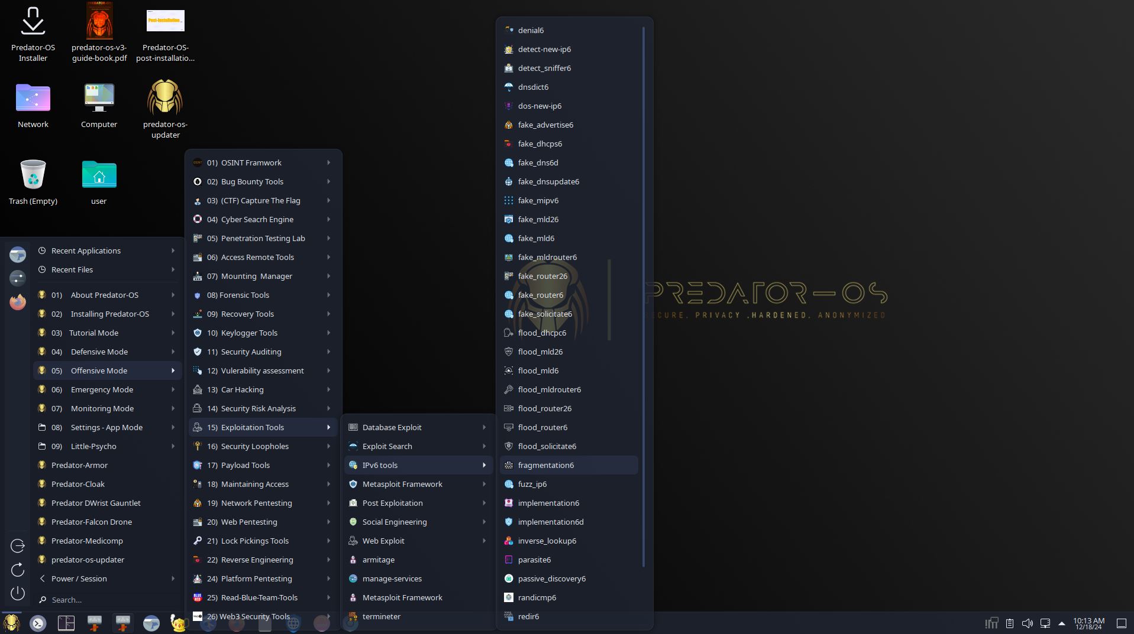Launch fuzz_ip6 from IPv6 tools
Viewport: 1134px width, 634px height.
569,484
